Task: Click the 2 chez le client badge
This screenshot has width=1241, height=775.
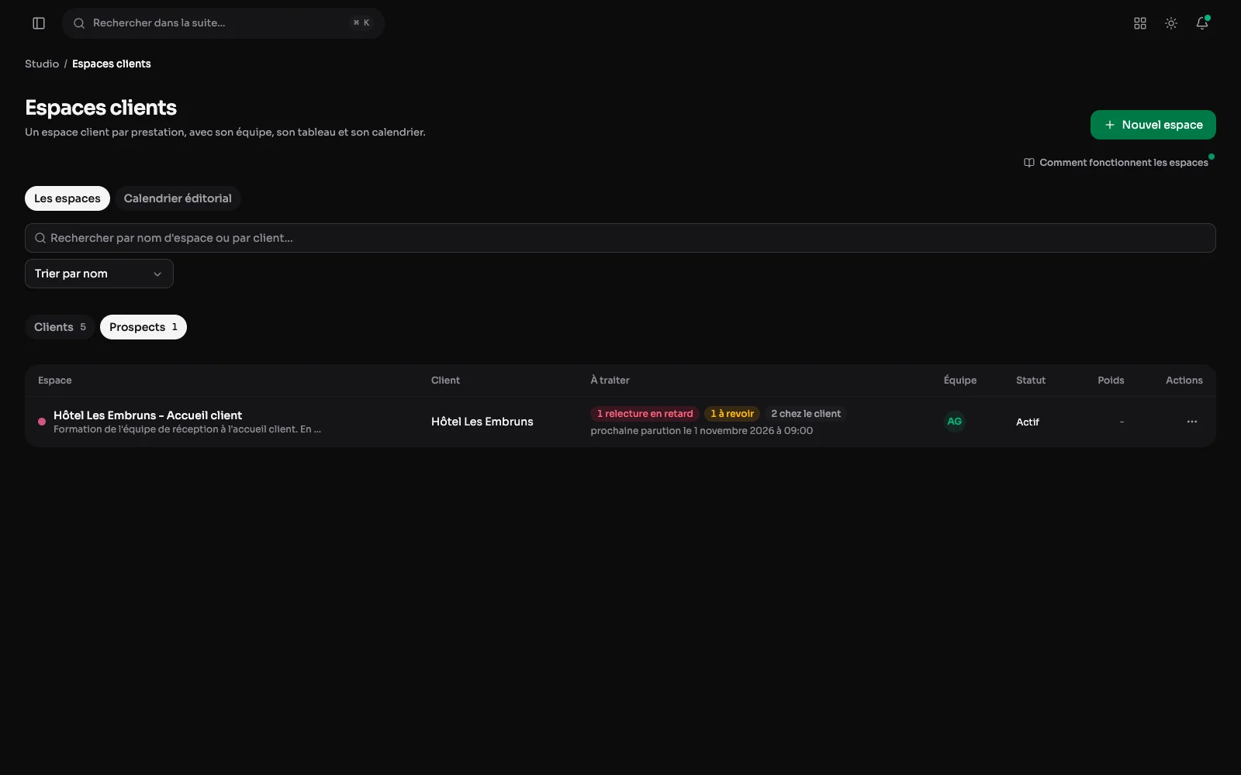Action: pos(806,414)
